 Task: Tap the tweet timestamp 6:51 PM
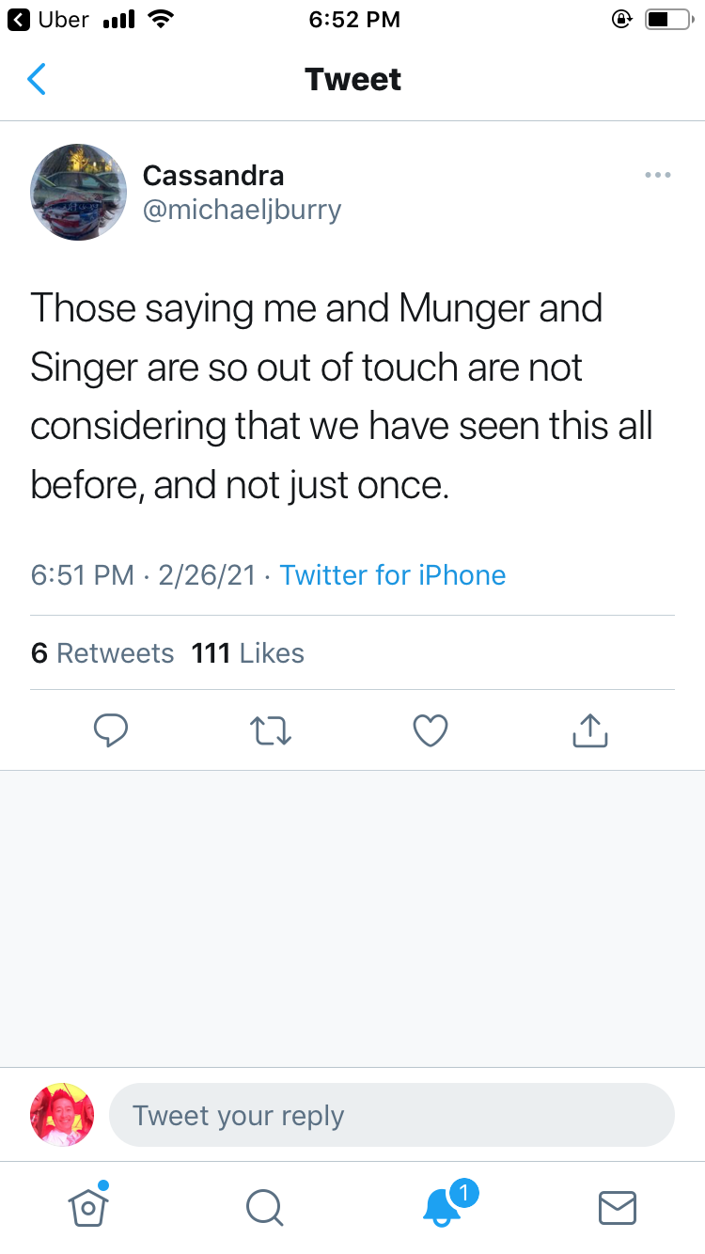83,575
